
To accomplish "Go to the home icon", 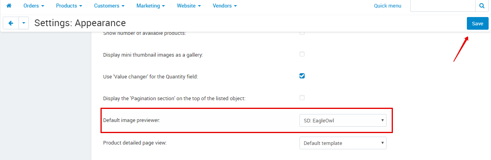I will (9, 6).
